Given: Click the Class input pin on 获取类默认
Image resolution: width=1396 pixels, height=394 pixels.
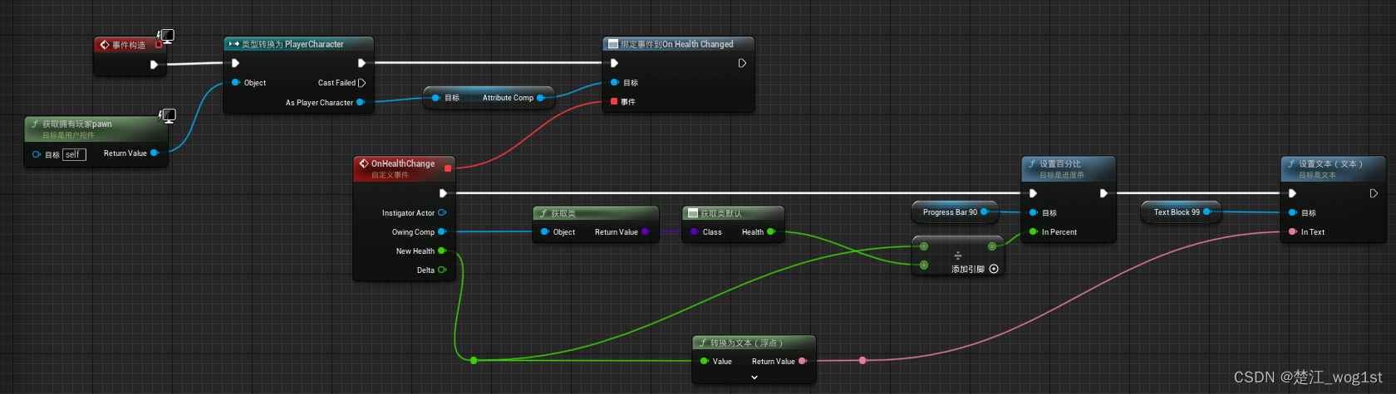Looking at the screenshot, I should [695, 232].
